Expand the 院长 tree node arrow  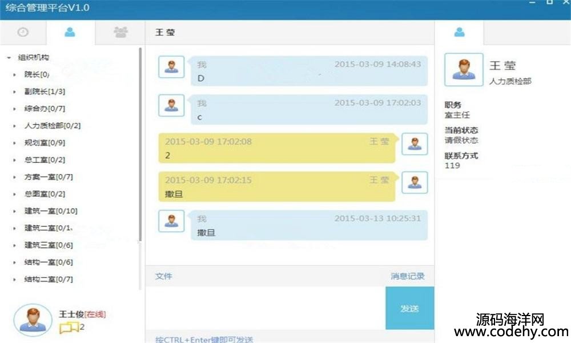pyautogui.click(x=15, y=75)
